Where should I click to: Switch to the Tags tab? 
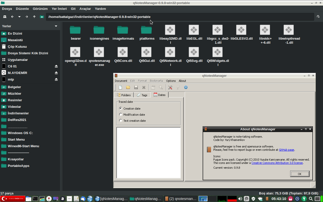142,95
